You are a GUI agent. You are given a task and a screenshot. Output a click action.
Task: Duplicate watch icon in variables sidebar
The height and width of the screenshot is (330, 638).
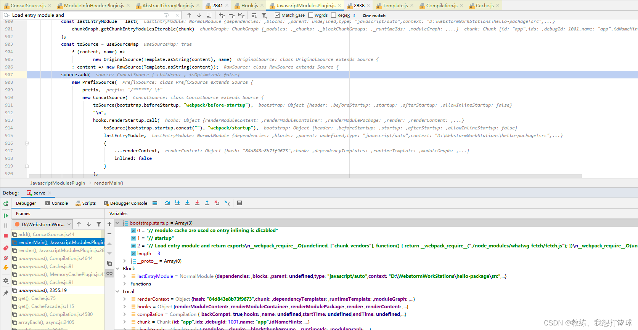(109, 263)
